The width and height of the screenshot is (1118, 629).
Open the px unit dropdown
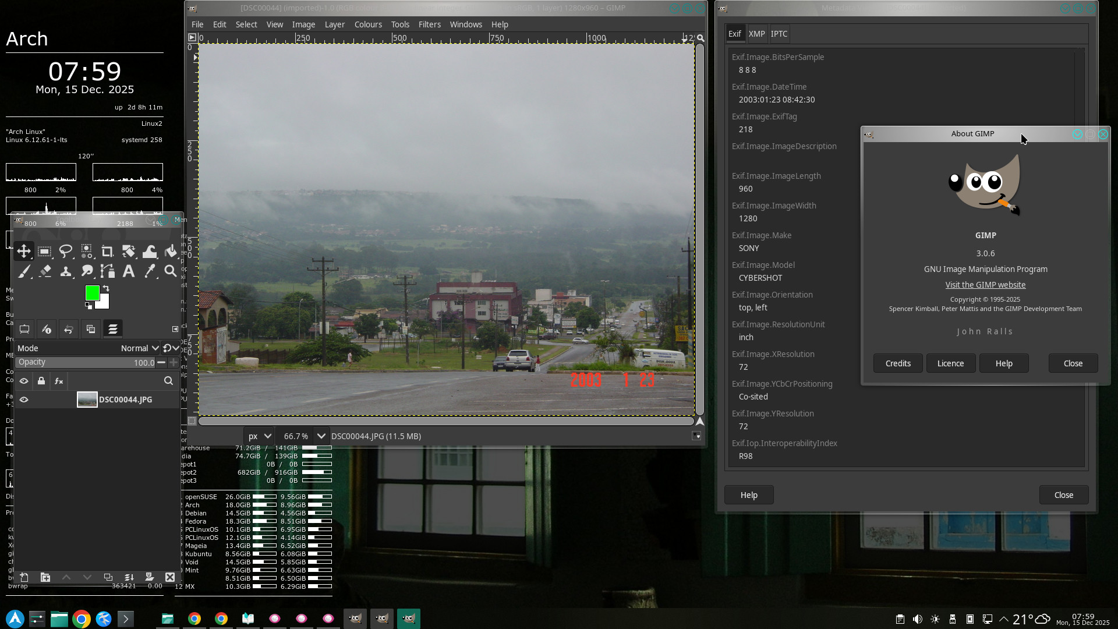pos(260,436)
